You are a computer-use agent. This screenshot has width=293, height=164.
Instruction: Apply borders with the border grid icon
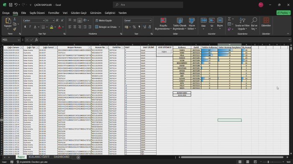click(x=43, y=27)
